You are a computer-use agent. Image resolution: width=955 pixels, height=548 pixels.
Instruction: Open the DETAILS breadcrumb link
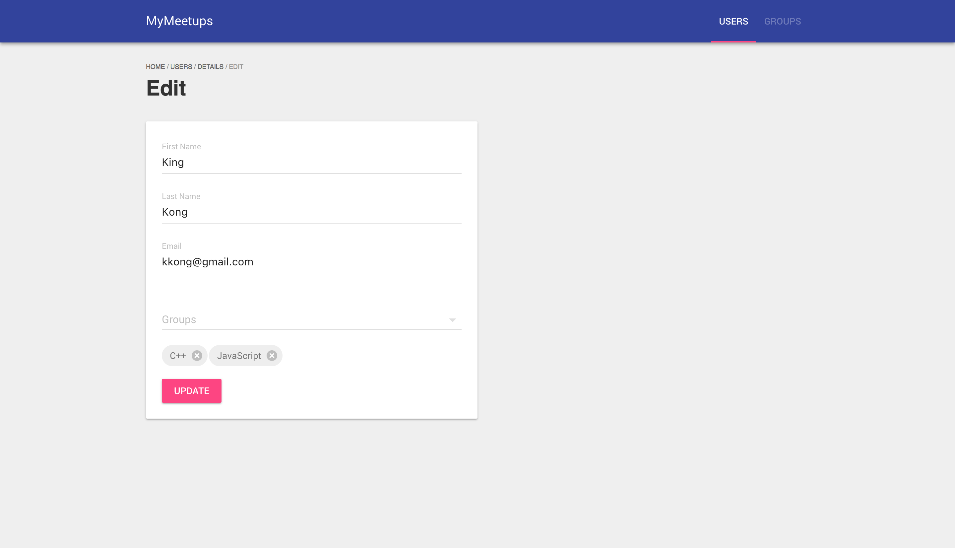click(210, 67)
